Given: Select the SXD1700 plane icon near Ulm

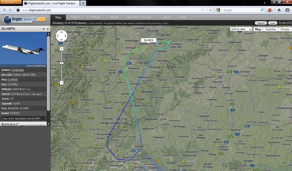Looking at the screenshot, I should point(213,74).
